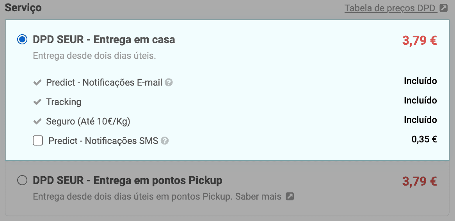Click the 3,79 € price for Pickup delivery
Image resolution: width=455 pixels, height=221 pixels.
(419, 181)
